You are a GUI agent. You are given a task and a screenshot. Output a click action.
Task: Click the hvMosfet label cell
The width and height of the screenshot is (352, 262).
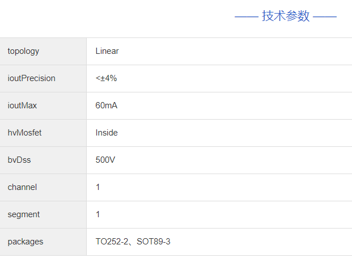pos(24,133)
